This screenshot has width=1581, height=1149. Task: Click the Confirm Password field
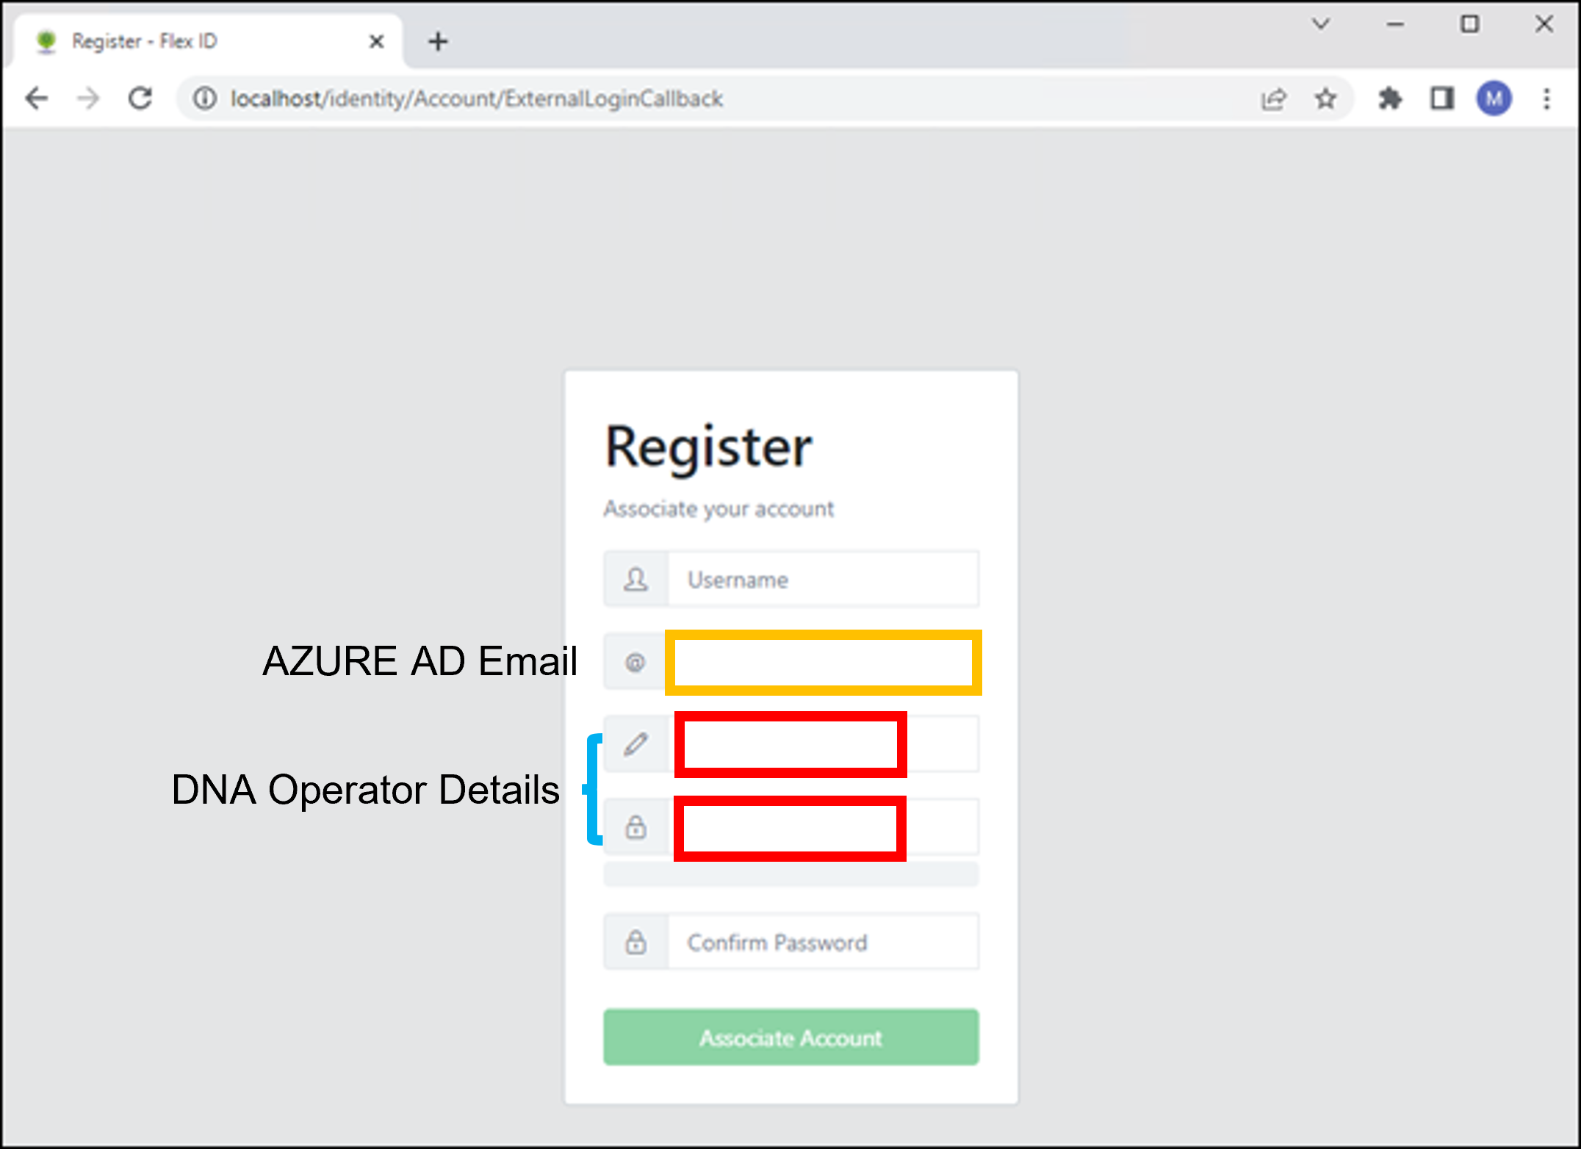[x=823, y=942]
